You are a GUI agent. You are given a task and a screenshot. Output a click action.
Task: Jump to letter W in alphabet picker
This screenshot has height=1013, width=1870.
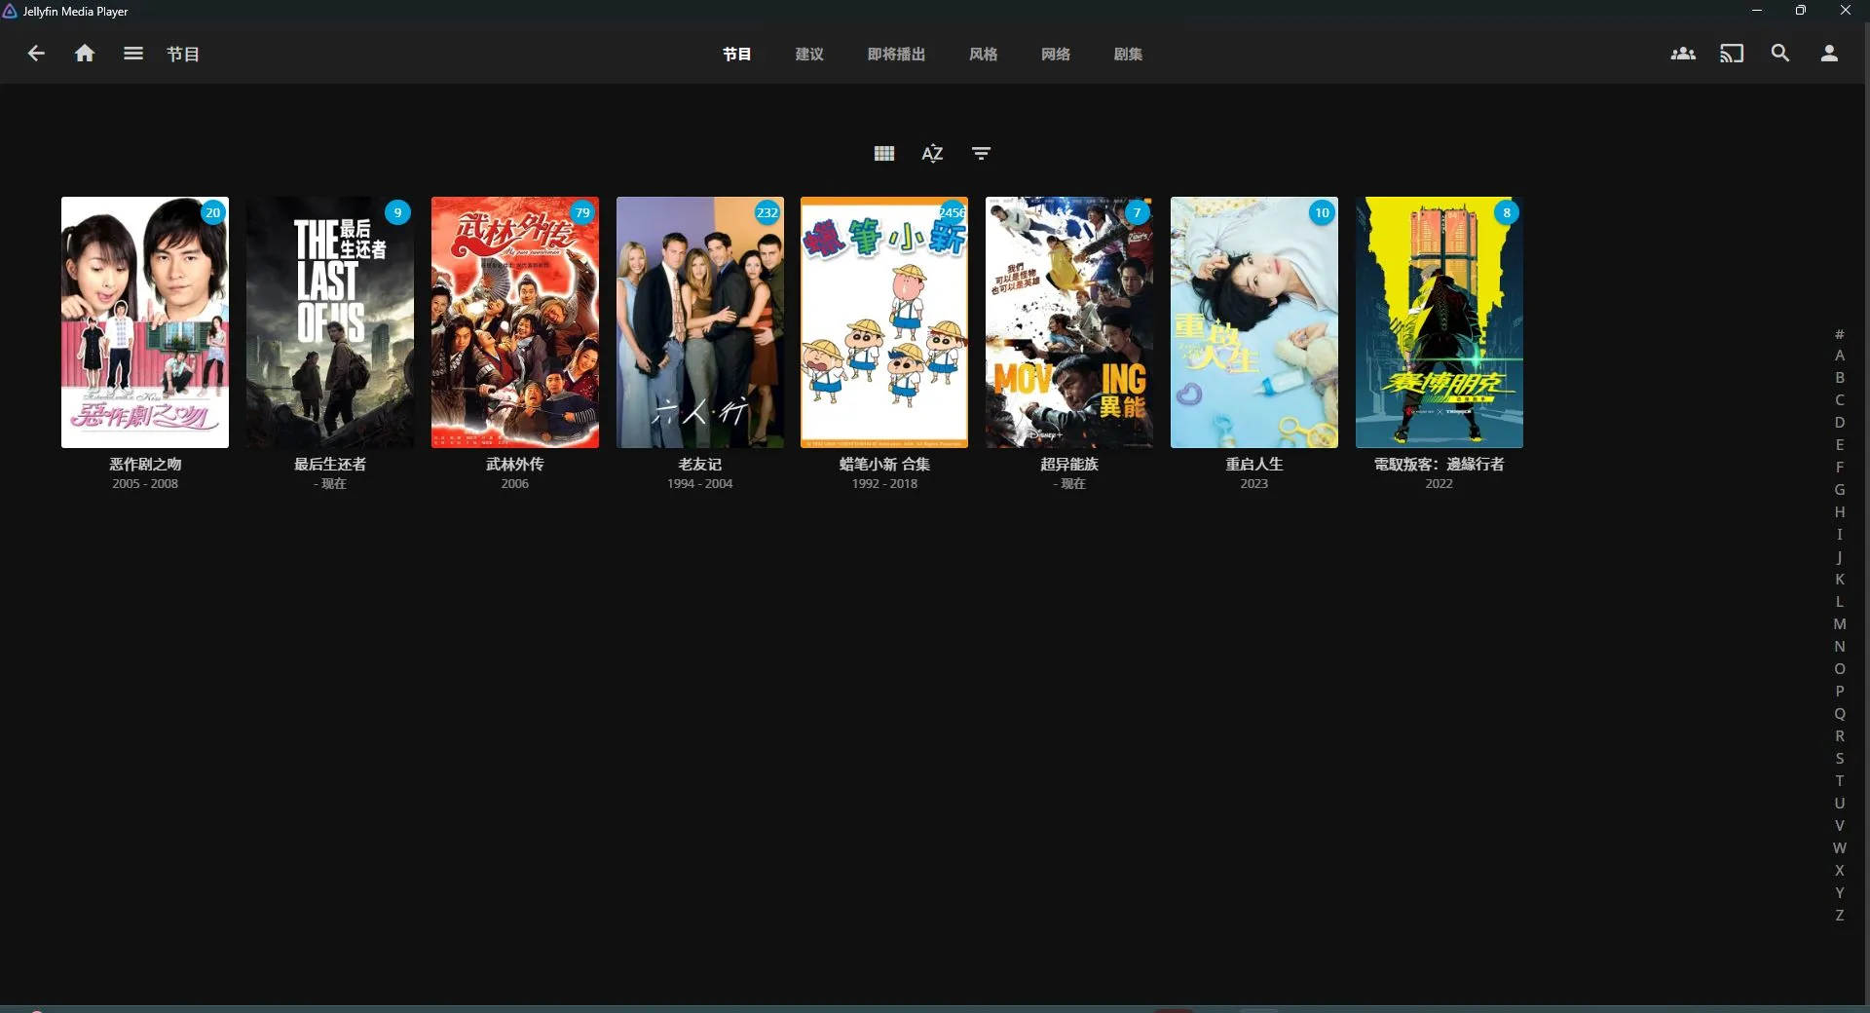click(1840, 848)
